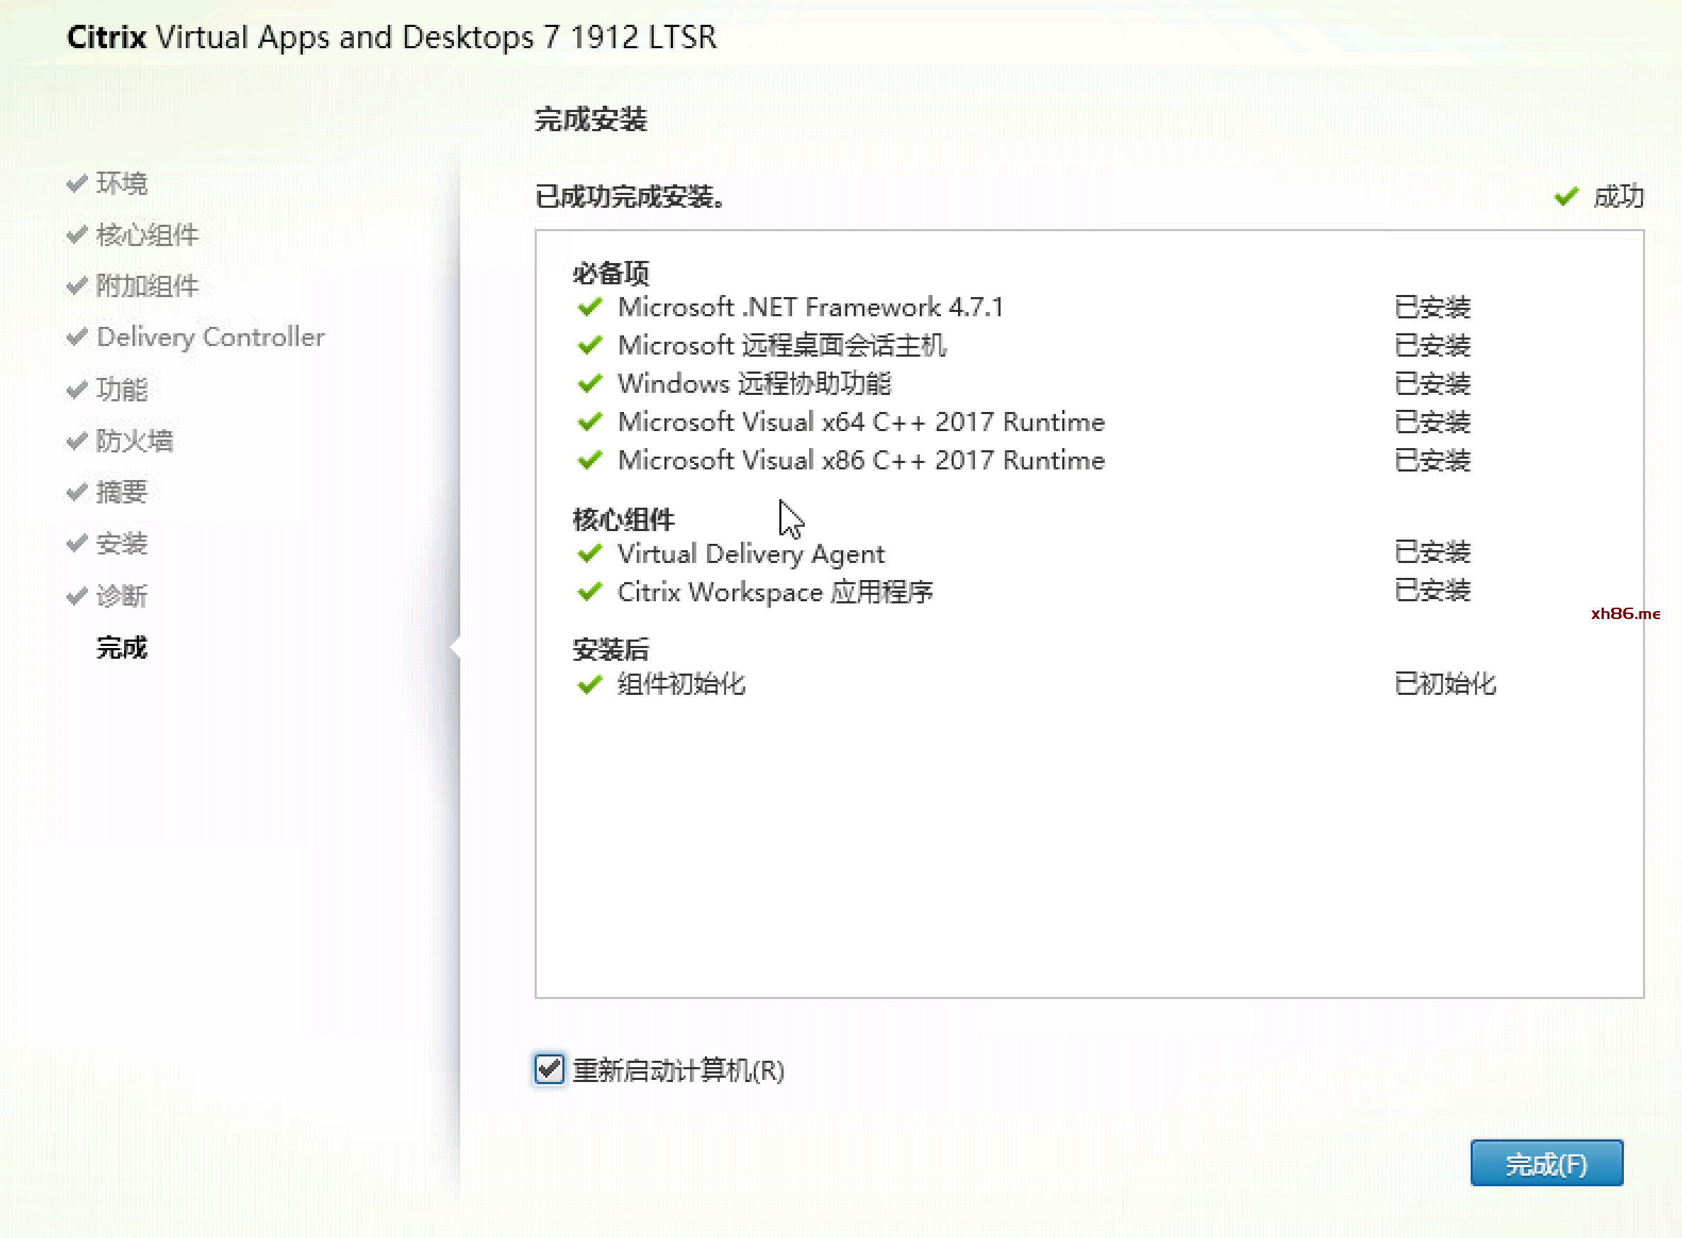Open the 摘要 step in sidebar
This screenshot has width=1682, height=1238.
(x=121, y=491)
